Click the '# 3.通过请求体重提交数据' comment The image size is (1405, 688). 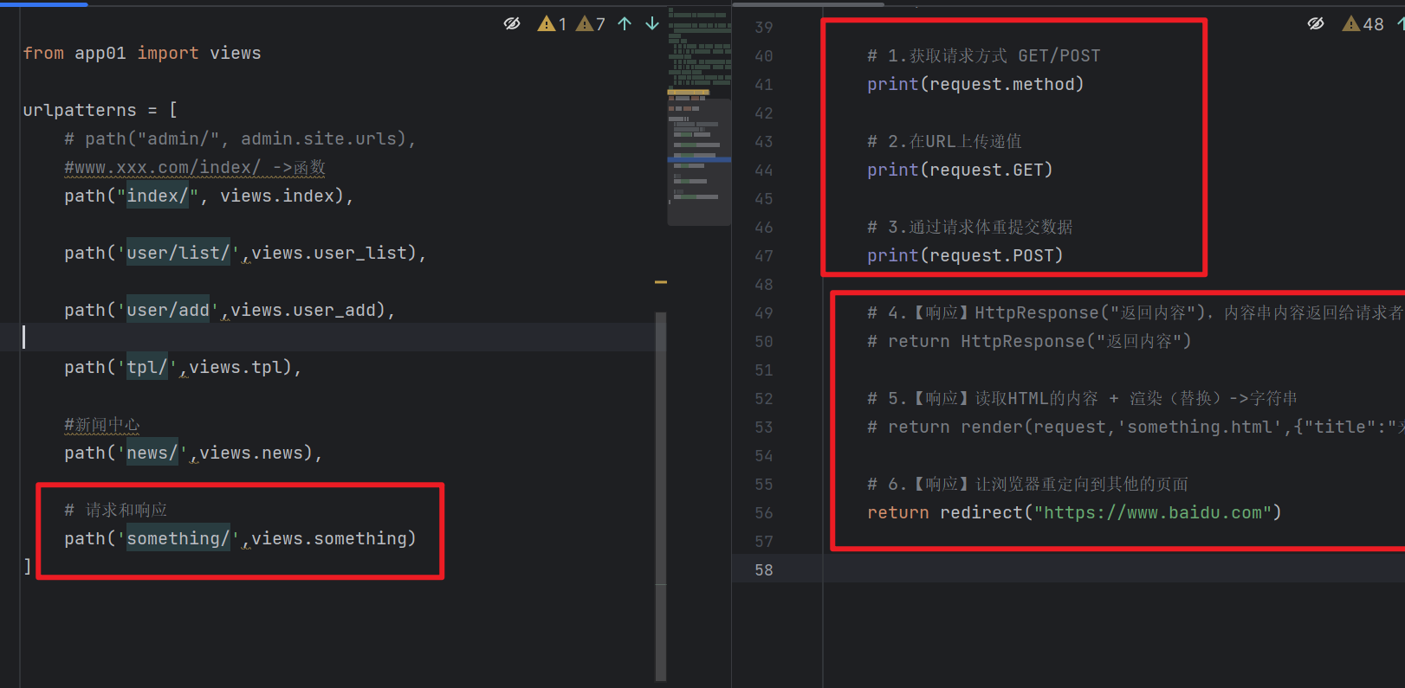click(970, 227)
